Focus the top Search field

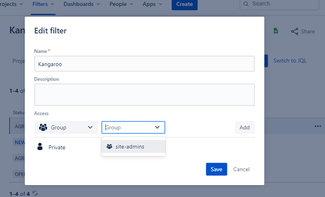pos(279,4)
